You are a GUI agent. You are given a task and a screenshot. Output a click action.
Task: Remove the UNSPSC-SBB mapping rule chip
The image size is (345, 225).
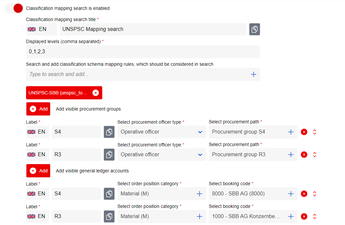point(96,93)
